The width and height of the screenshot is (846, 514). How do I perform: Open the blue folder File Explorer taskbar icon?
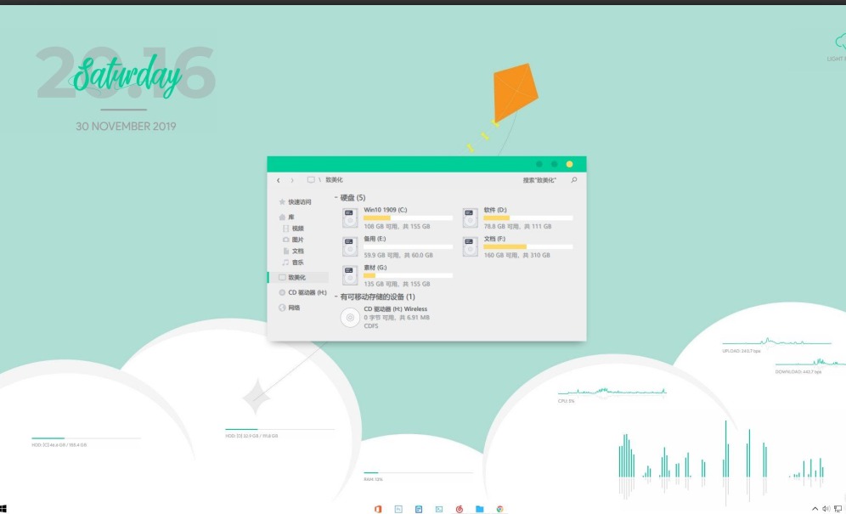(479, 509)
